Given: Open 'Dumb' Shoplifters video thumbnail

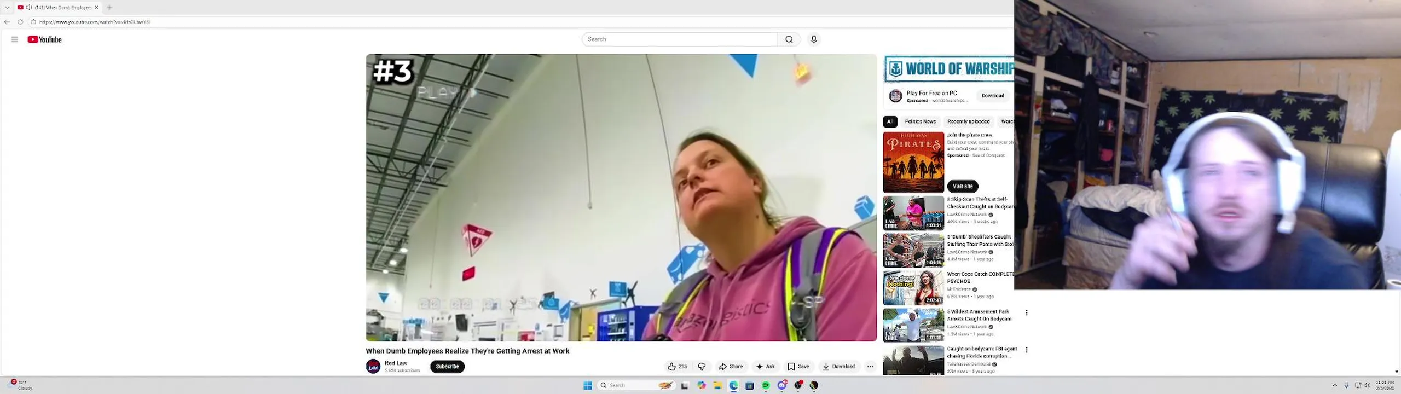Looking at the screenshot, I should pos(913,250).
